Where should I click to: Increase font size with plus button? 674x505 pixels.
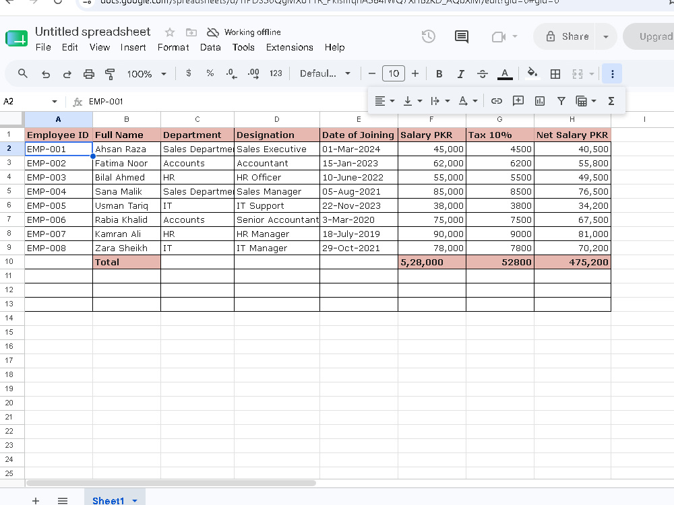[x=415, y=74]
